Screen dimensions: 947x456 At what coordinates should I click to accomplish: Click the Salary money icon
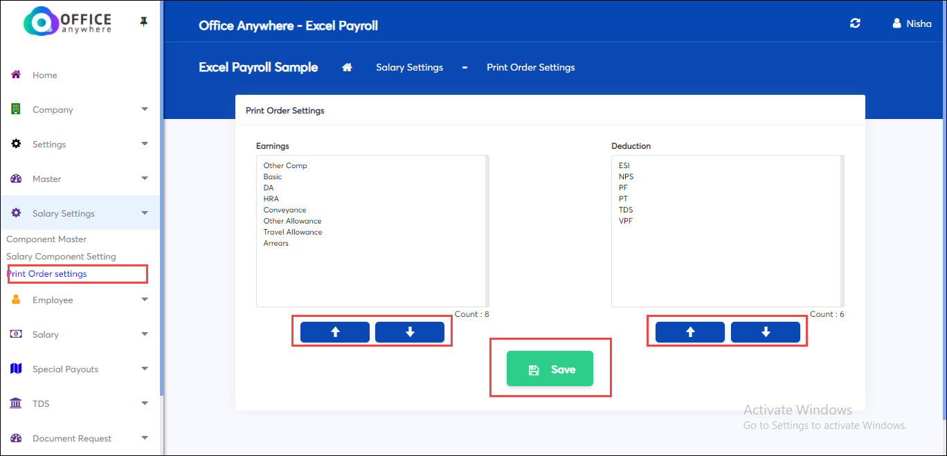(16, 334)
